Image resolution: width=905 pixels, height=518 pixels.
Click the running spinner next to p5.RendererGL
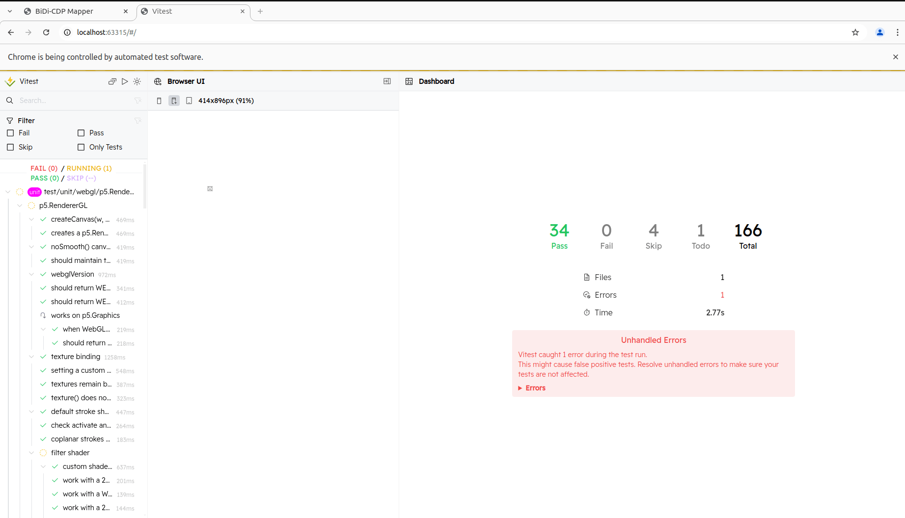[31, 206]
